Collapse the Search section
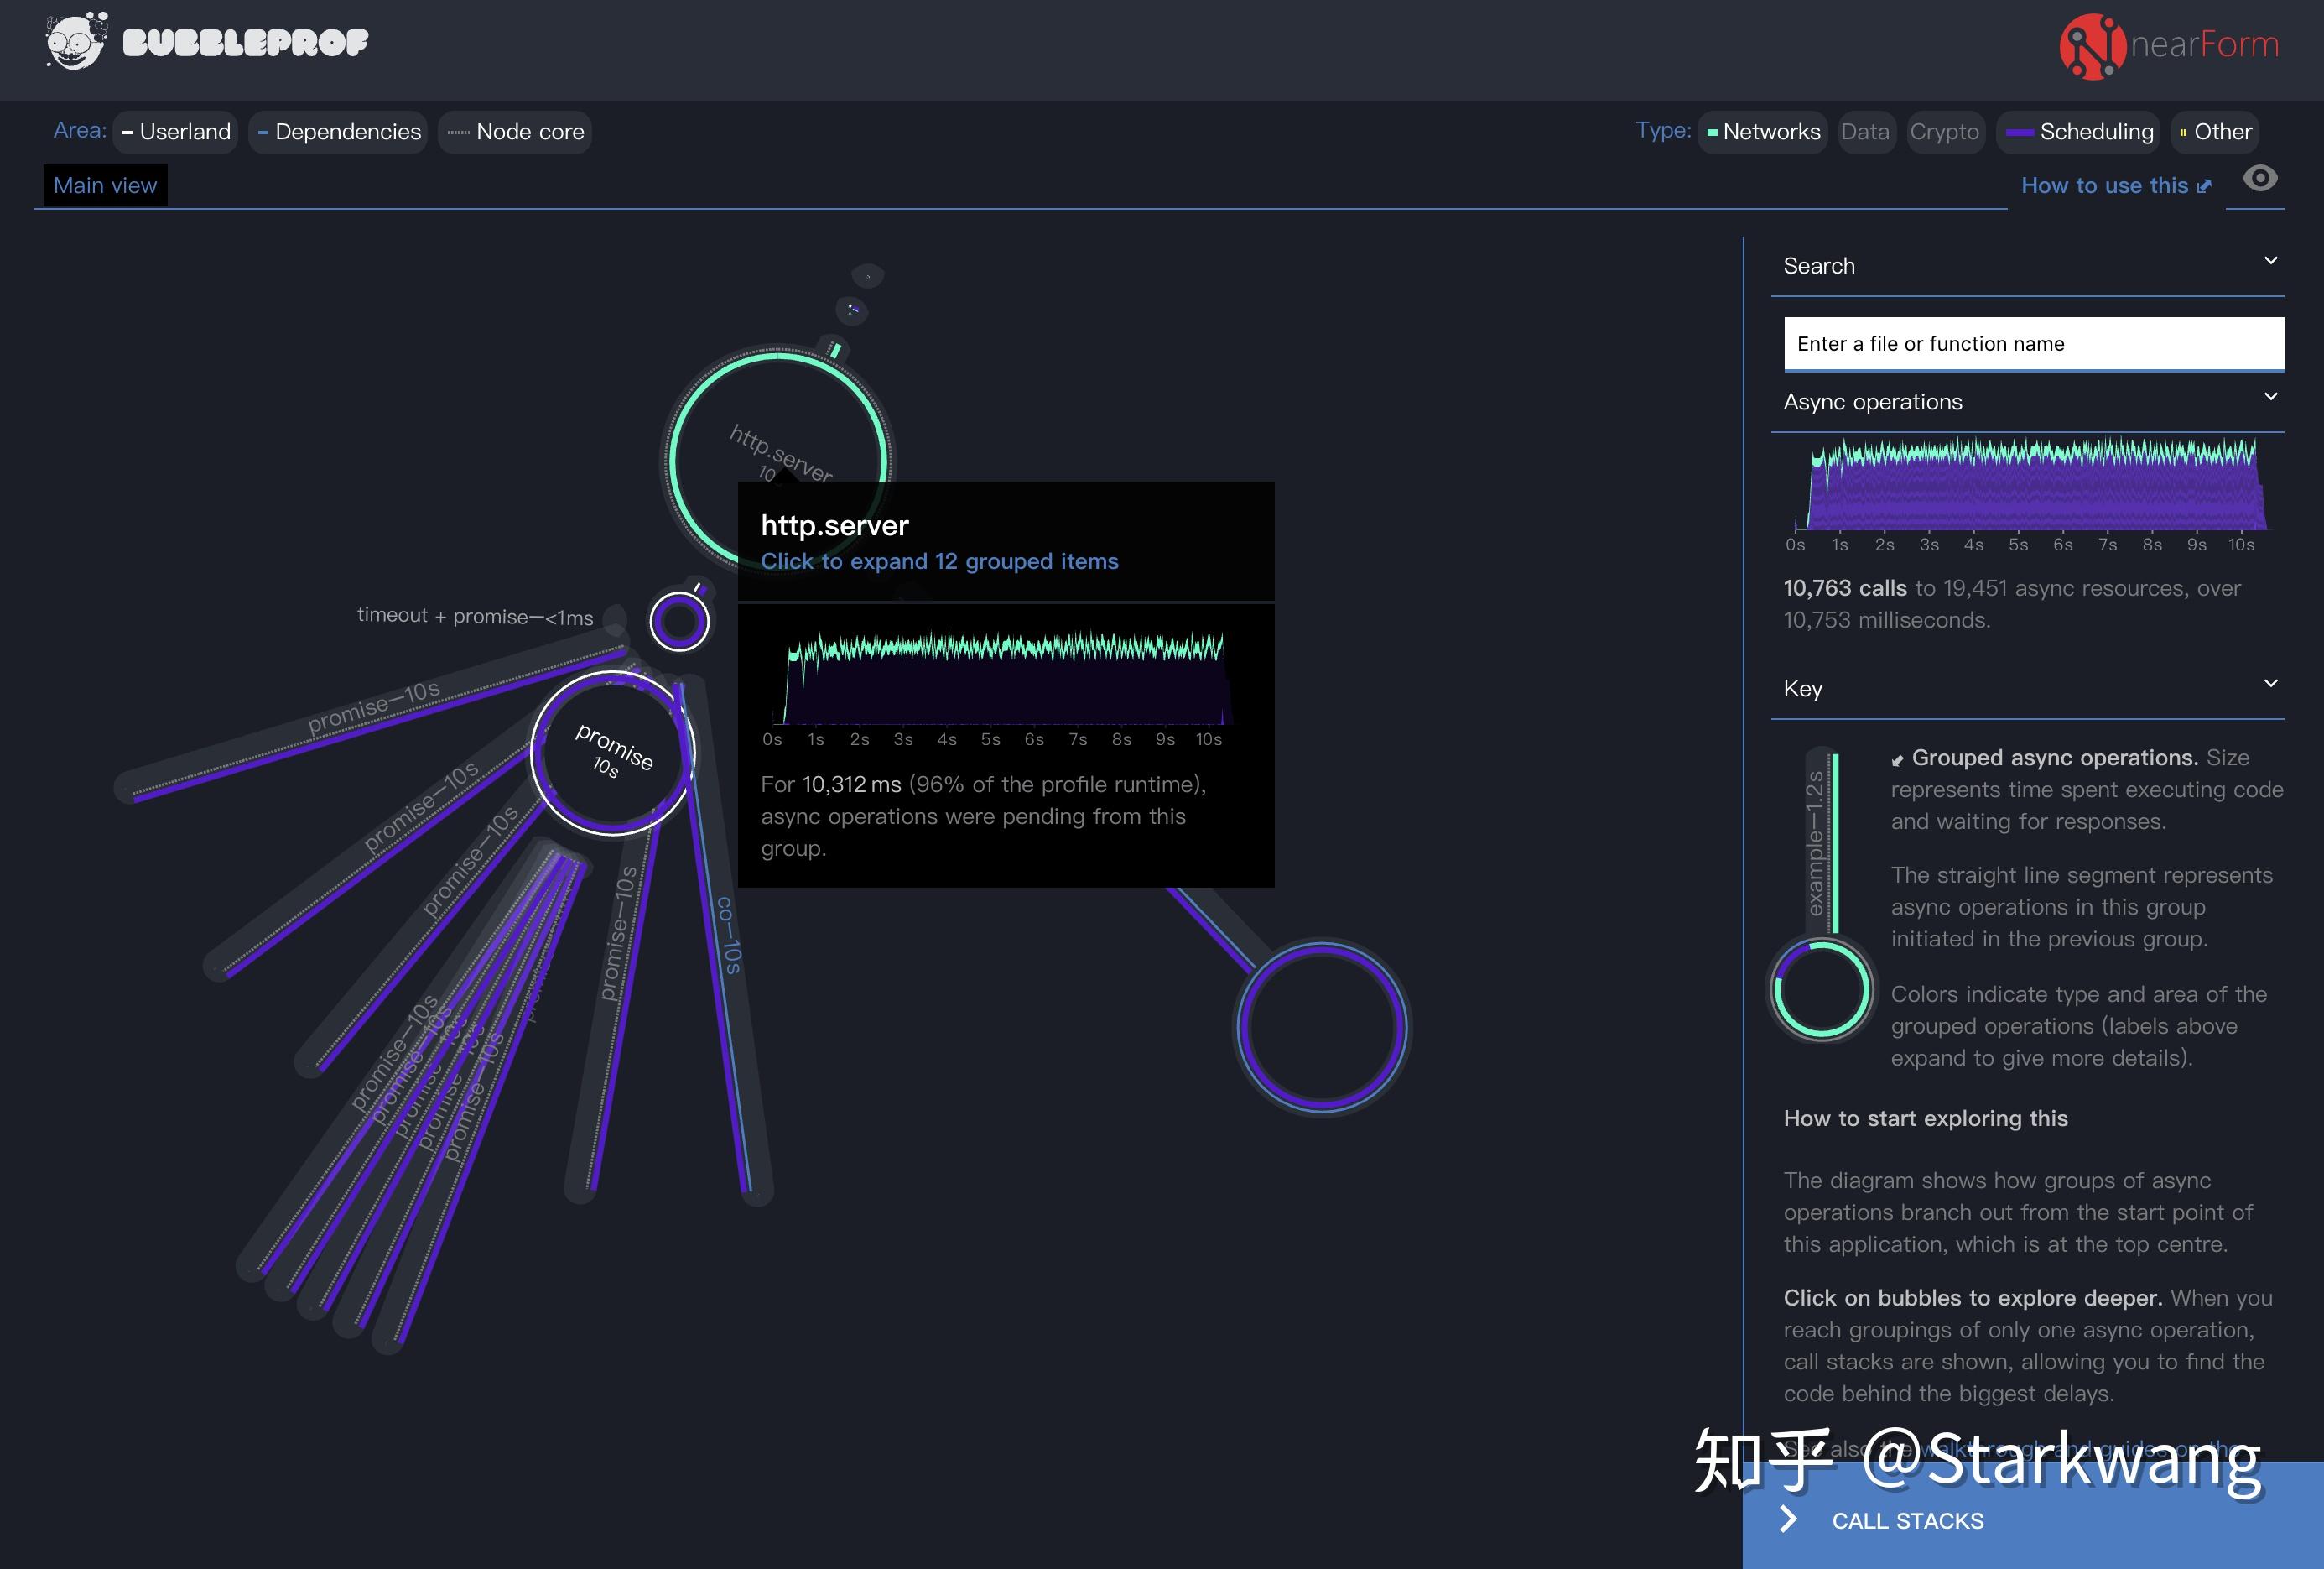 click(x=2270, y=260)
